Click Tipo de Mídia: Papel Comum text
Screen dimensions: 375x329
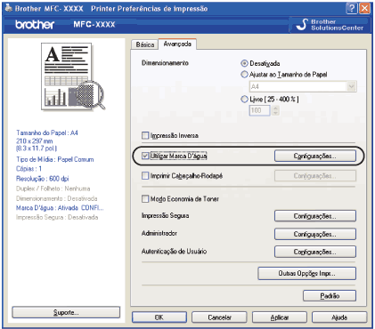(x=55, y=159)
